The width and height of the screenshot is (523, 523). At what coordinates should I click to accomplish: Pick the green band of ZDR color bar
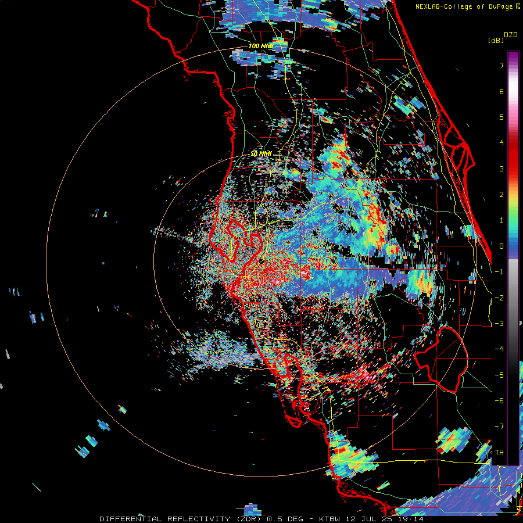513,215
